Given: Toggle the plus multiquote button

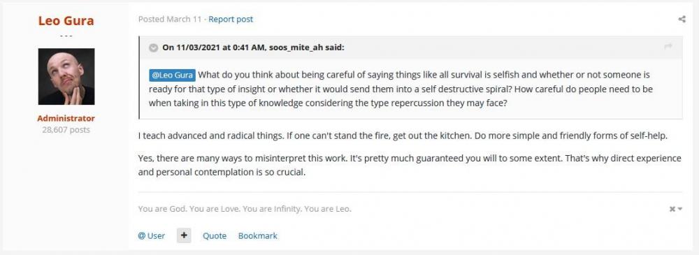Looking at the screenshot, I should (184, 236).
